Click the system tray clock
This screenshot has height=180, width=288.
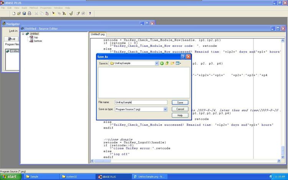click(280, 177)
